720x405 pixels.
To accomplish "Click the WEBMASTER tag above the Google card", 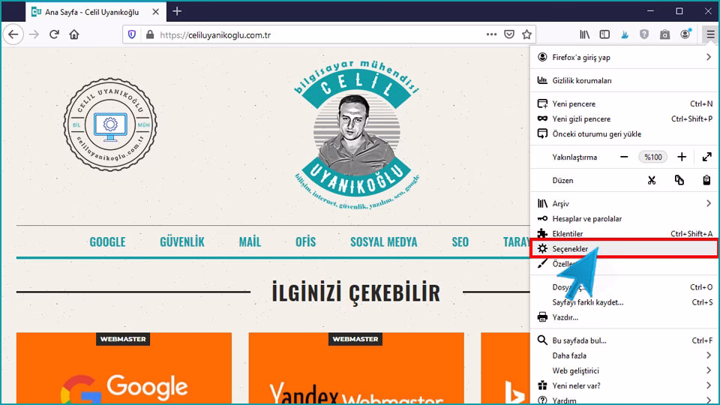I will point(123,339).
